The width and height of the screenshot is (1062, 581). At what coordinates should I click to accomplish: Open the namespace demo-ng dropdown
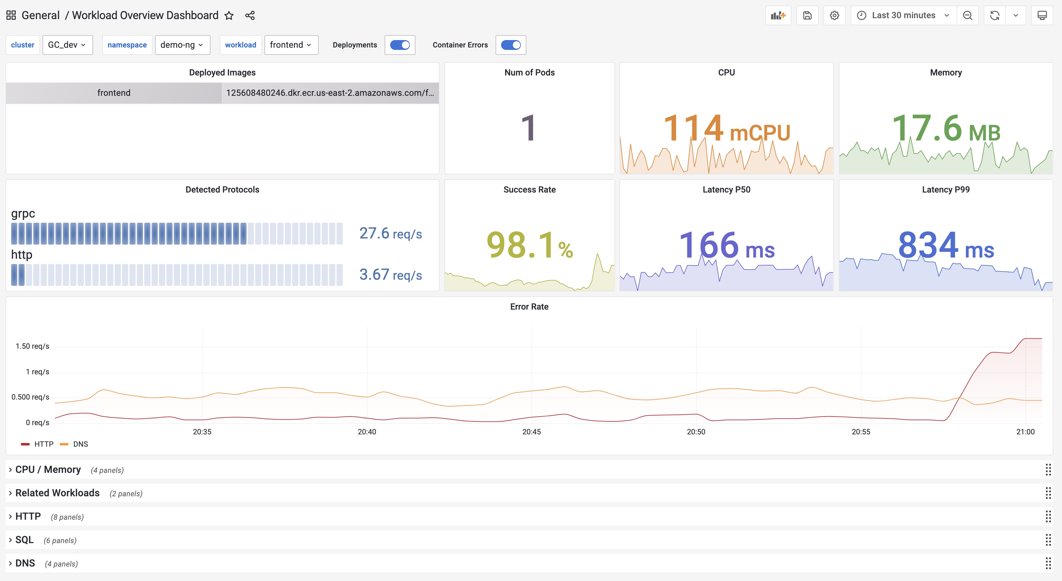pos(182,45)
